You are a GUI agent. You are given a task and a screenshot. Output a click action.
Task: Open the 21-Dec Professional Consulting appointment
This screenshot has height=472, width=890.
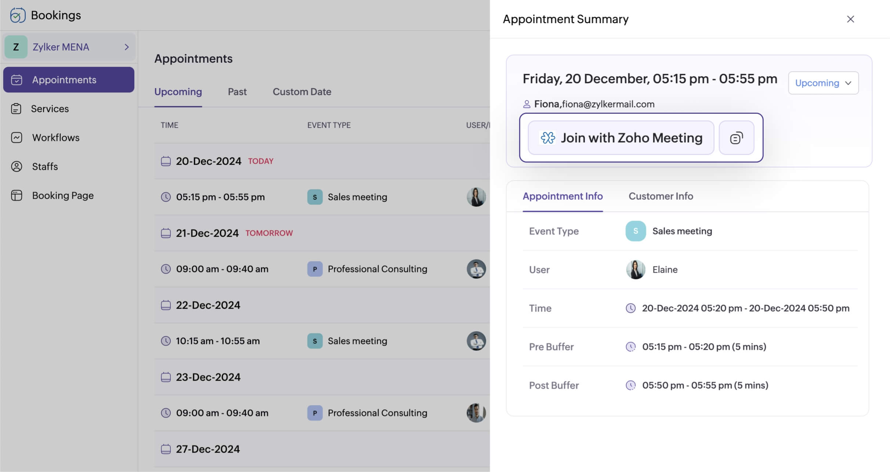pyautogui.click(x=377, y=269)
